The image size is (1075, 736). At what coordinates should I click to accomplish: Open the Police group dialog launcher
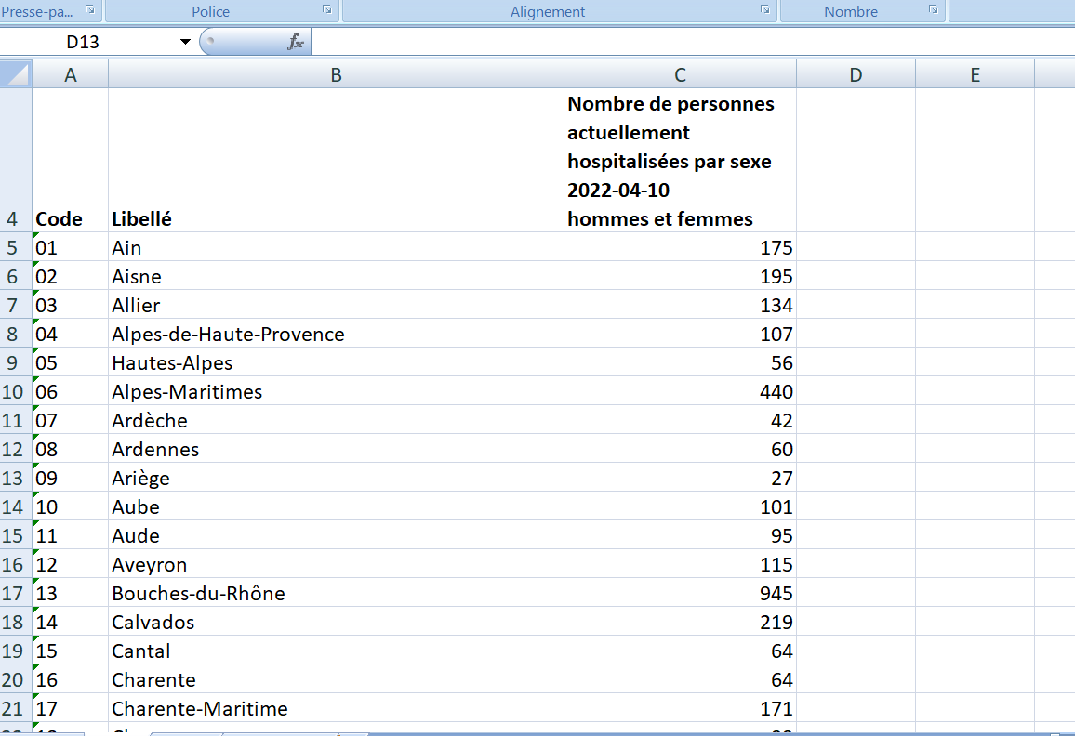(327, 9)
